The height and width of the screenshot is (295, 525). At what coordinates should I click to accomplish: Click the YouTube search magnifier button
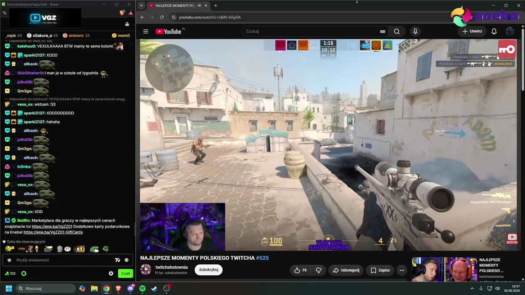pos(397,32)
